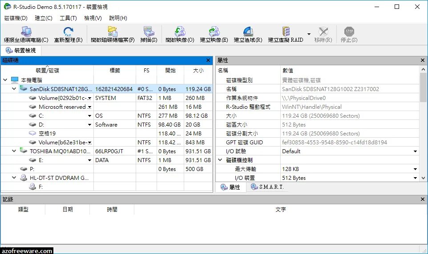Switch to the 屬性 bottom tab

(230, 187)
